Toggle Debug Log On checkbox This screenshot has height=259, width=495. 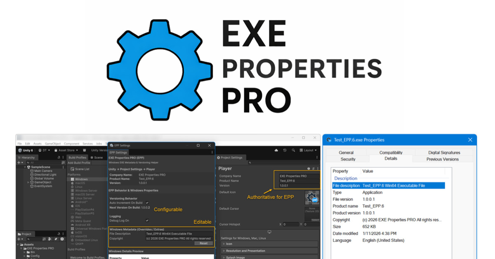coord(147,221)
